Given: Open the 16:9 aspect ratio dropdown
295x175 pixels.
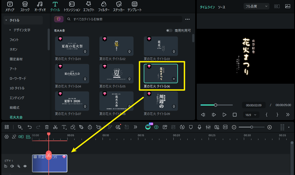Looking at the screenshot, I should point(251,115).
